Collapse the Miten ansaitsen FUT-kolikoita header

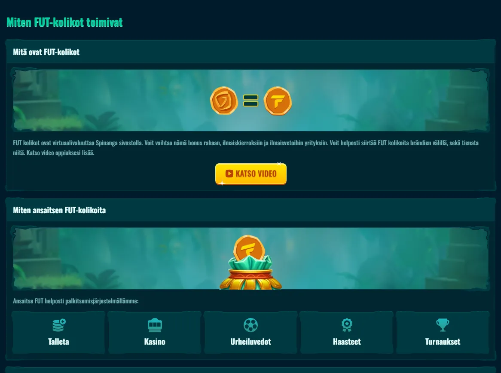point(250,210)
